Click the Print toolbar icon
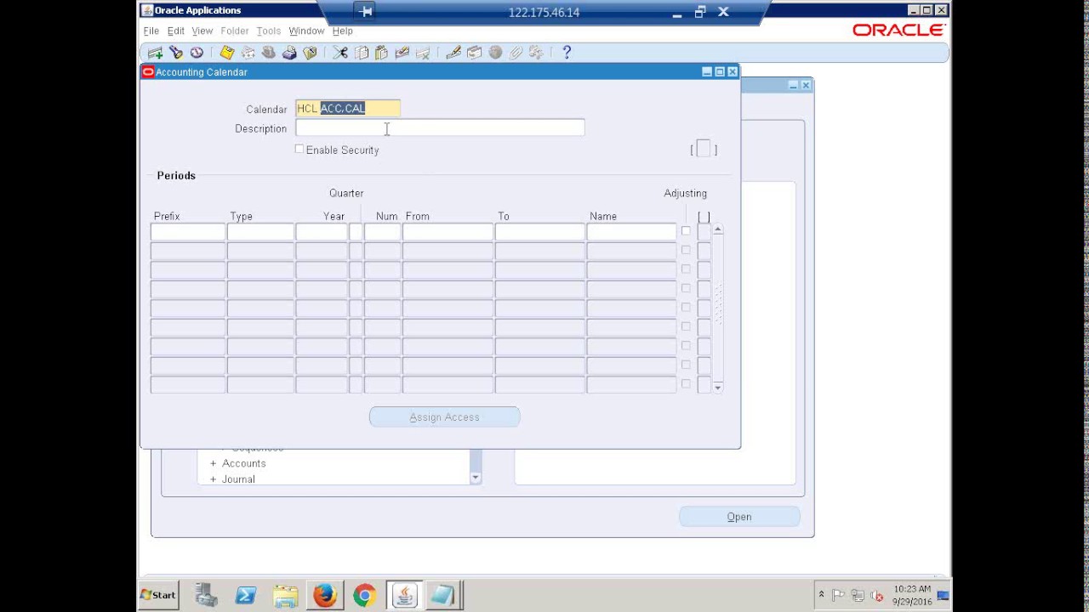 tap(289, 53)
